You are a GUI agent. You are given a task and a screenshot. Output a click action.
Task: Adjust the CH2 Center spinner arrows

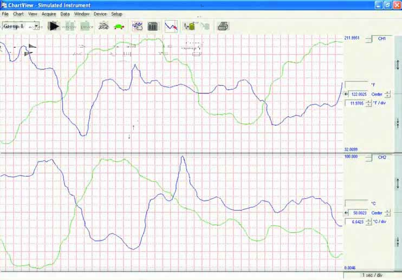(388, 213)
